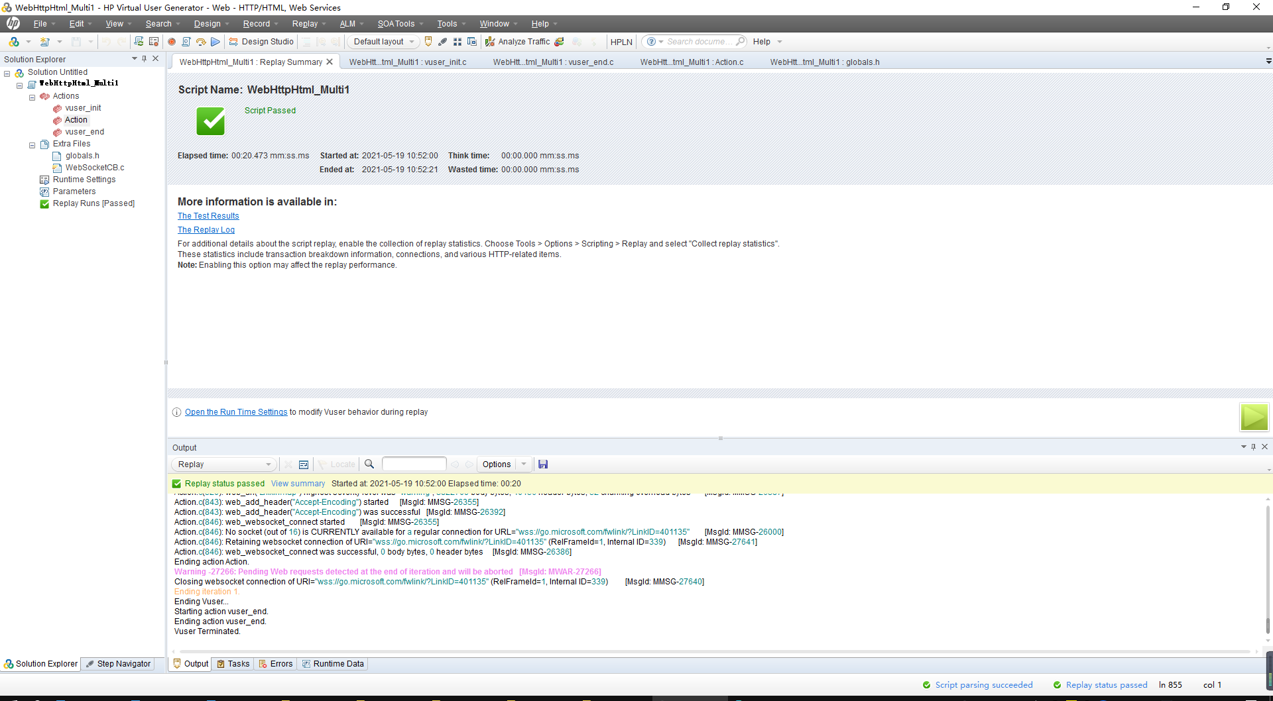1273x701 pixels.
Task: Click the Output pane search text field
Action: [414, 464]
